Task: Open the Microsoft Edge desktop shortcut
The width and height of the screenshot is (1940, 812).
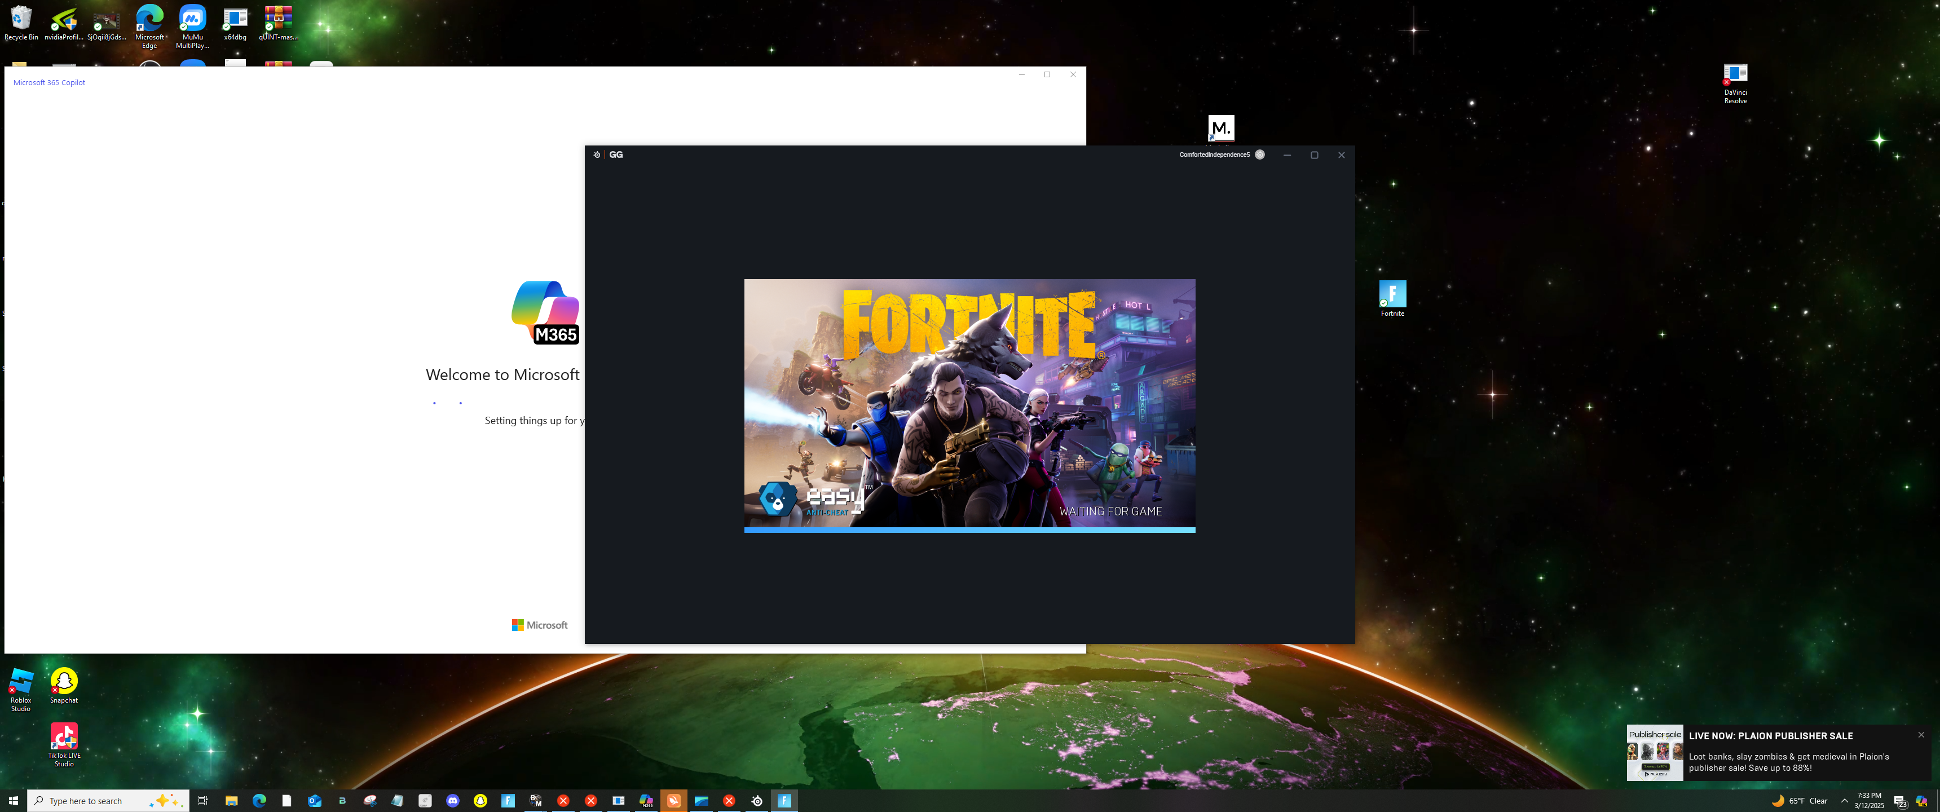Action: [150, 27]
